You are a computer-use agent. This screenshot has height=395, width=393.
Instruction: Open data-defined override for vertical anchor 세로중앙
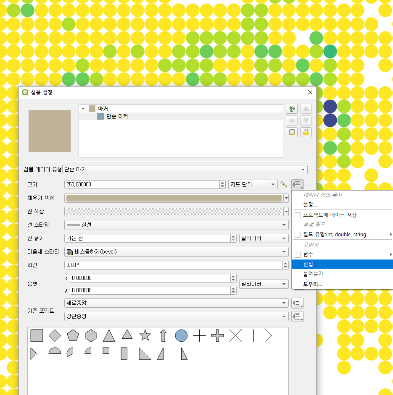click(x=298, y=303)
